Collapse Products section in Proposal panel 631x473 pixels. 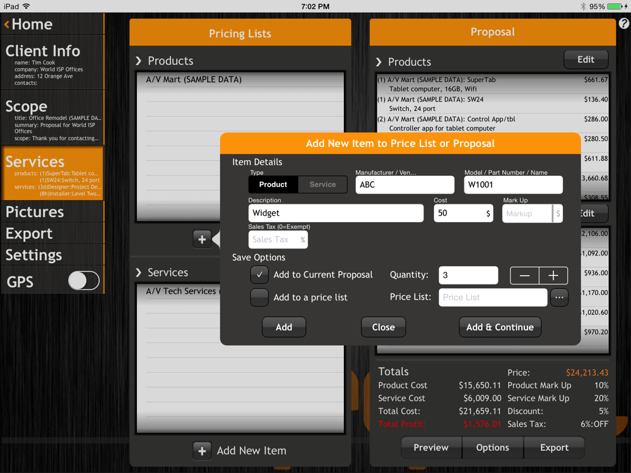coord(379,62)
